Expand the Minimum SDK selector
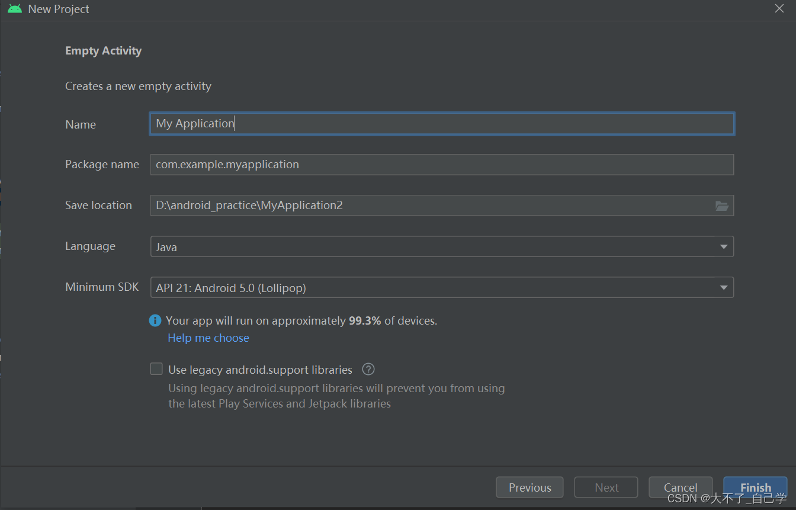The width and height of the screenshot is (796, 510). (x=442, y=287)
